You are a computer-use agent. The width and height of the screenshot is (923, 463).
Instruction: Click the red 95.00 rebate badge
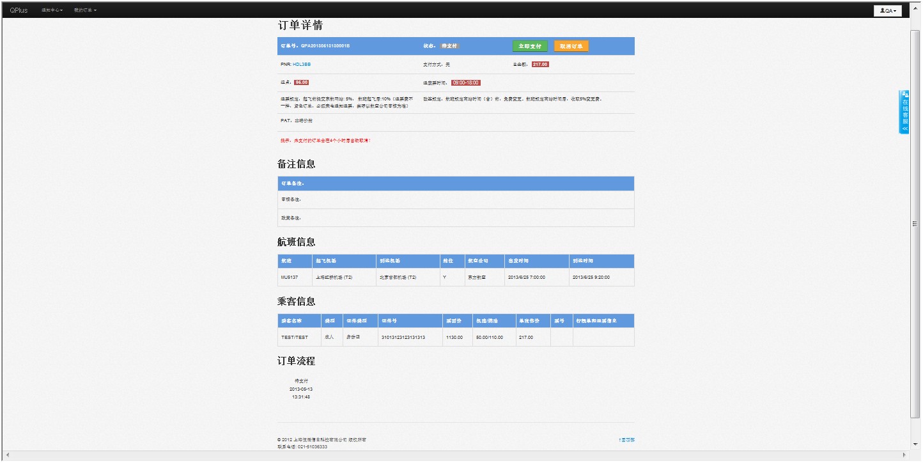[302, 82]
